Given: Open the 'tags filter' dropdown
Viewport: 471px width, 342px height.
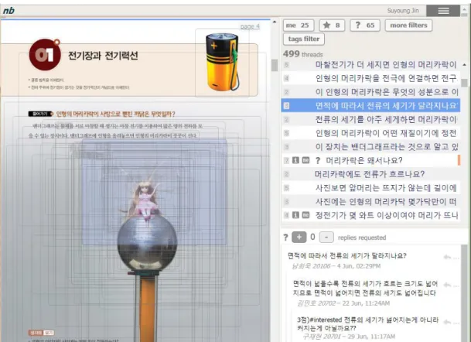Looking at the screenshot, I should pyautogui.click(x=304, y=39).
